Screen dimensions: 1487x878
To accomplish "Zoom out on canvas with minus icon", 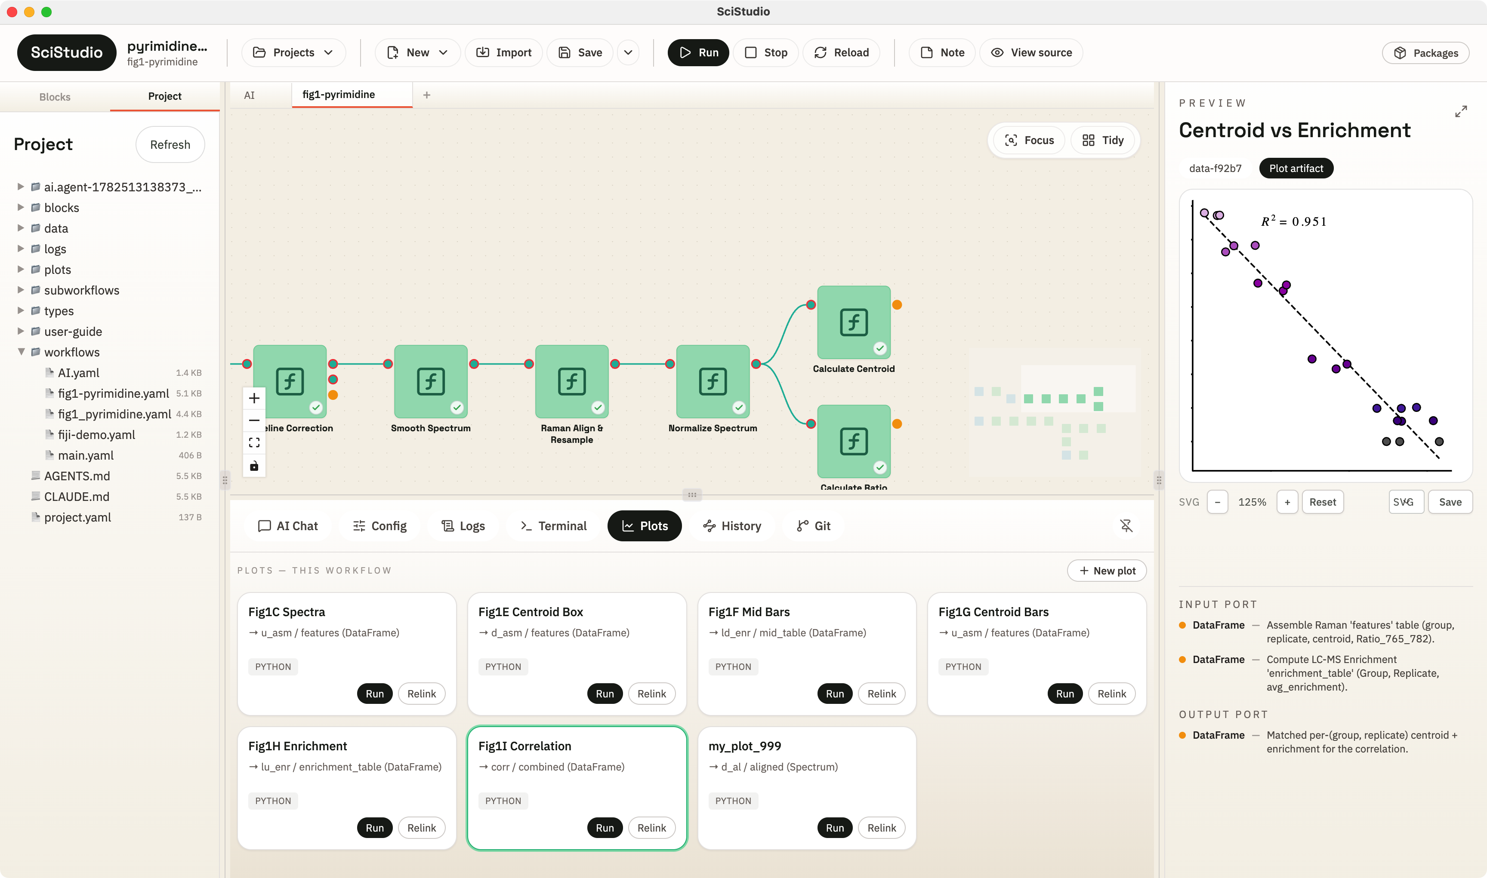I will (x=254, y=420).
